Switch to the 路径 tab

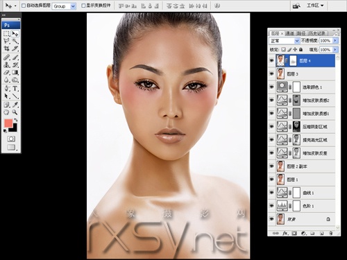click(x=301, y=33)
